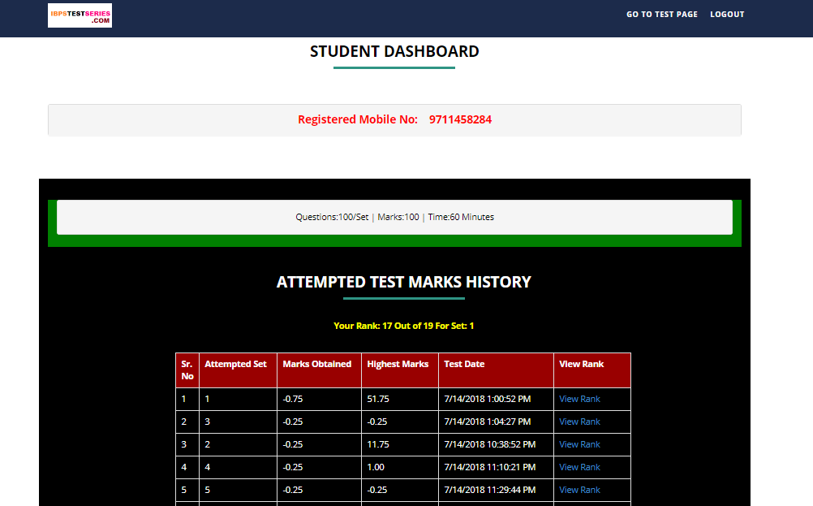Click the Test Date column header
Viewport: 813px width, 506px height.
pos(464,365)
